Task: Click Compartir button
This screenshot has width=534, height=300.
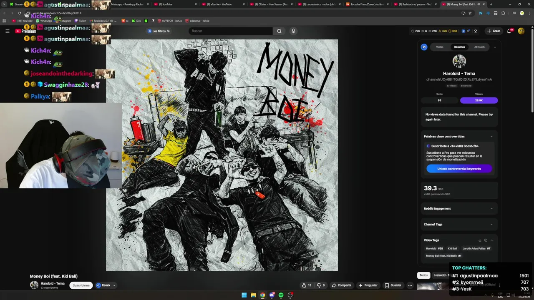Action: click(x=341, y=285)
